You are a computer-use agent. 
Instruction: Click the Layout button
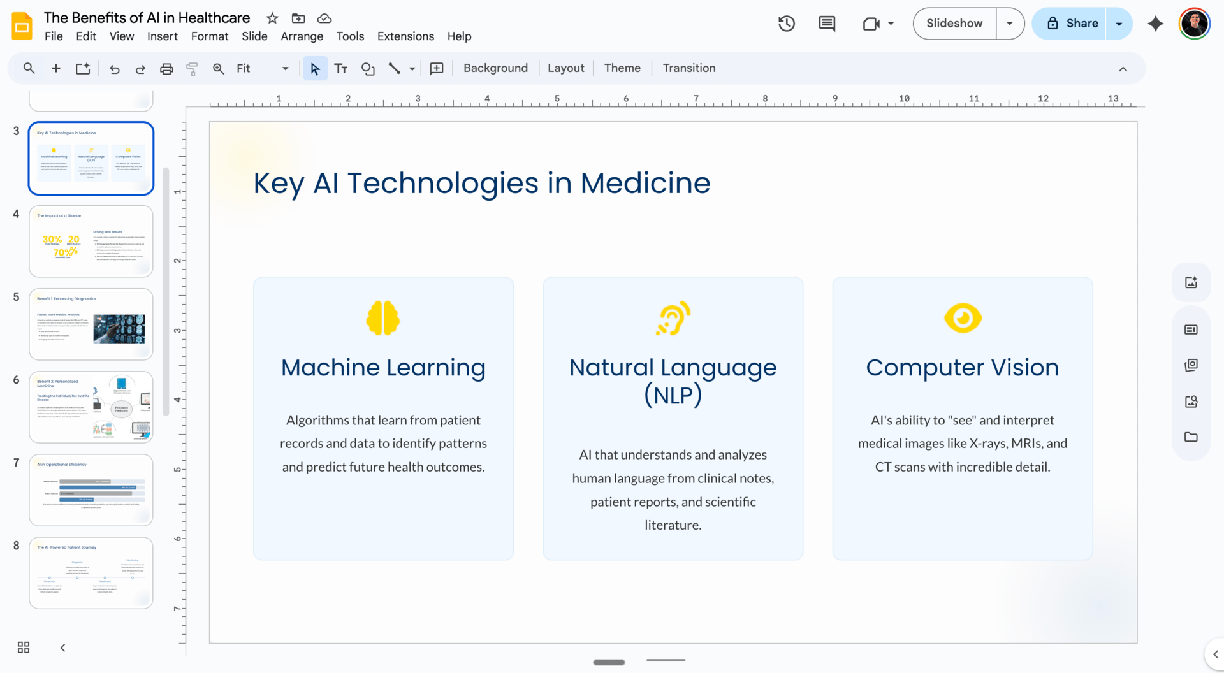click(x=565, y=68)
